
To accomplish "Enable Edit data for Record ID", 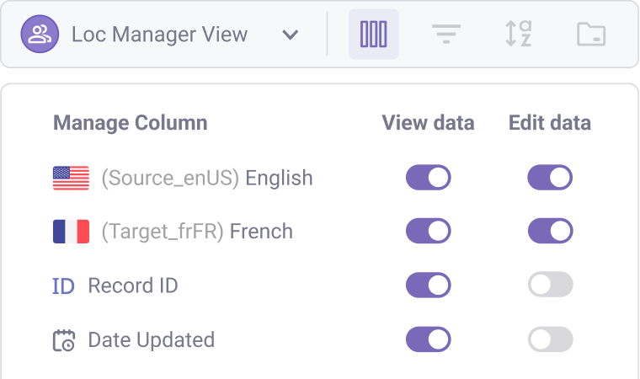I will click(x=550, y=285).
